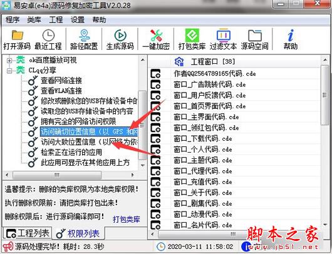Select 访问确切位置信息 GPS permission
Screen dimensions: 332x254
tap(89, 132)
